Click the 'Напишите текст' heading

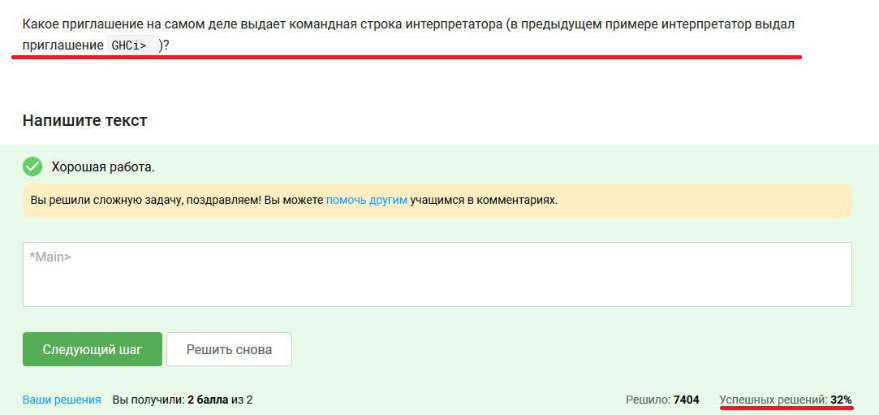pyautogui.click(x=84, y=120)
